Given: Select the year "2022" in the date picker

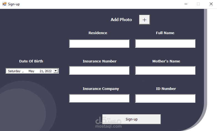Looking at the screenshot, I should point(48,71).
